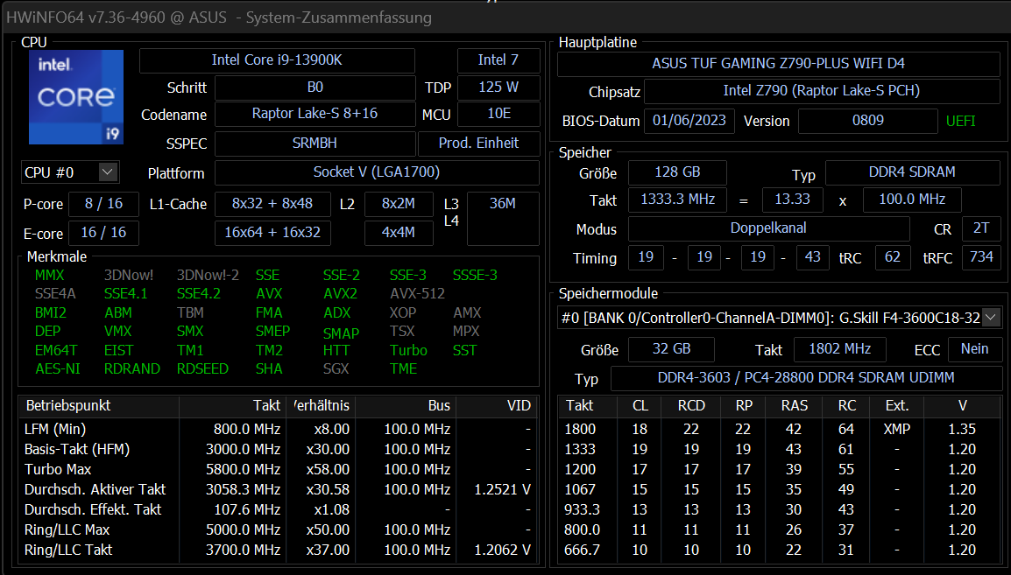Click the 128 GB memory size value

(x=678, y=172)
